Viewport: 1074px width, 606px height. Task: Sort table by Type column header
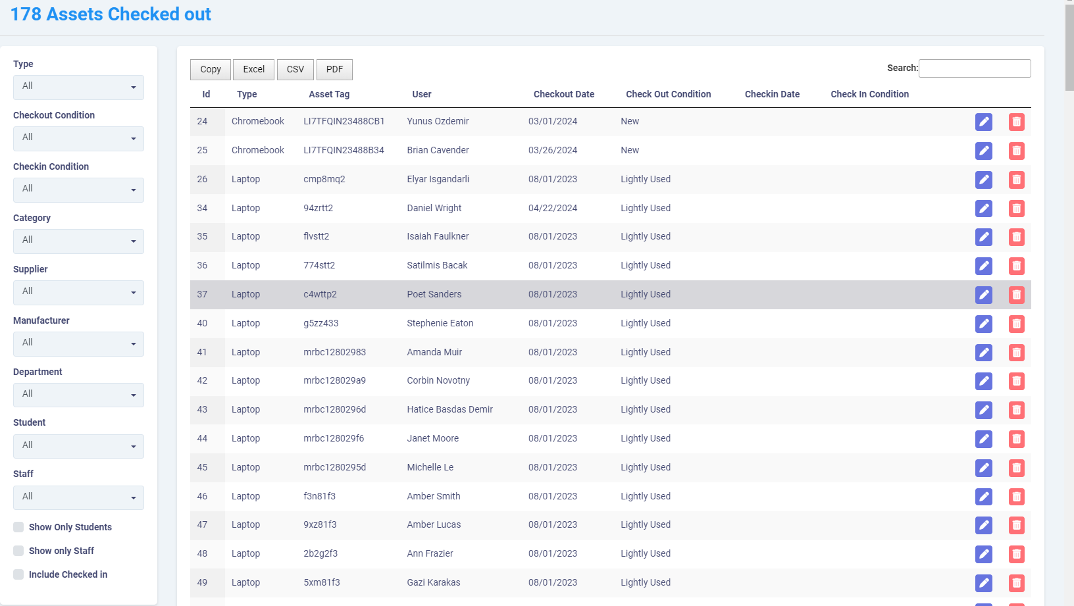pyautogui.click(x=247, y=94)
